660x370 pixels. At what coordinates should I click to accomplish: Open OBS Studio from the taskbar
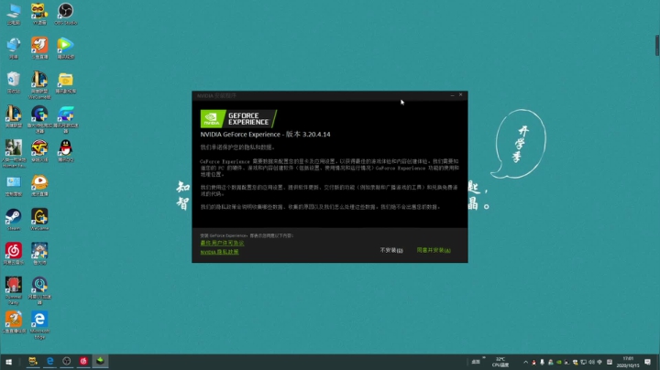[67, 361]
